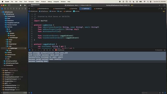Image resolution: width=167 pixels, height=94 pixels.
Task: Add an editor on the right
Action: point(165,9)
